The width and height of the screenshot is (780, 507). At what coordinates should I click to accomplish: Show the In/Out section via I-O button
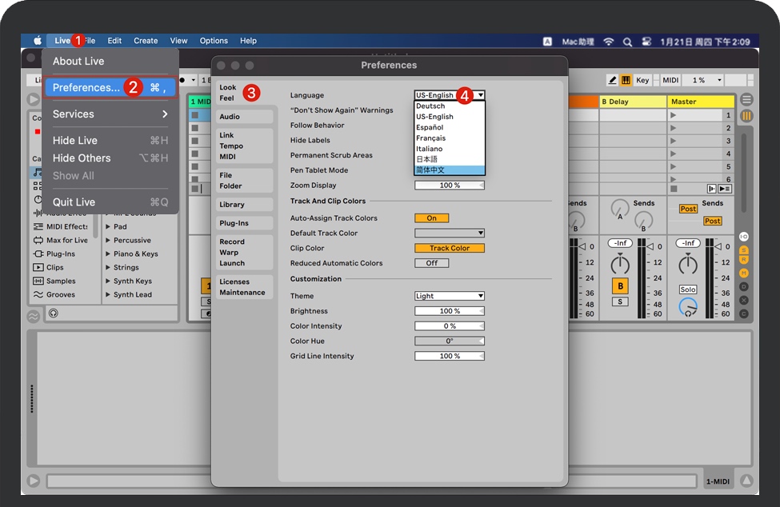tap(744, 237)
